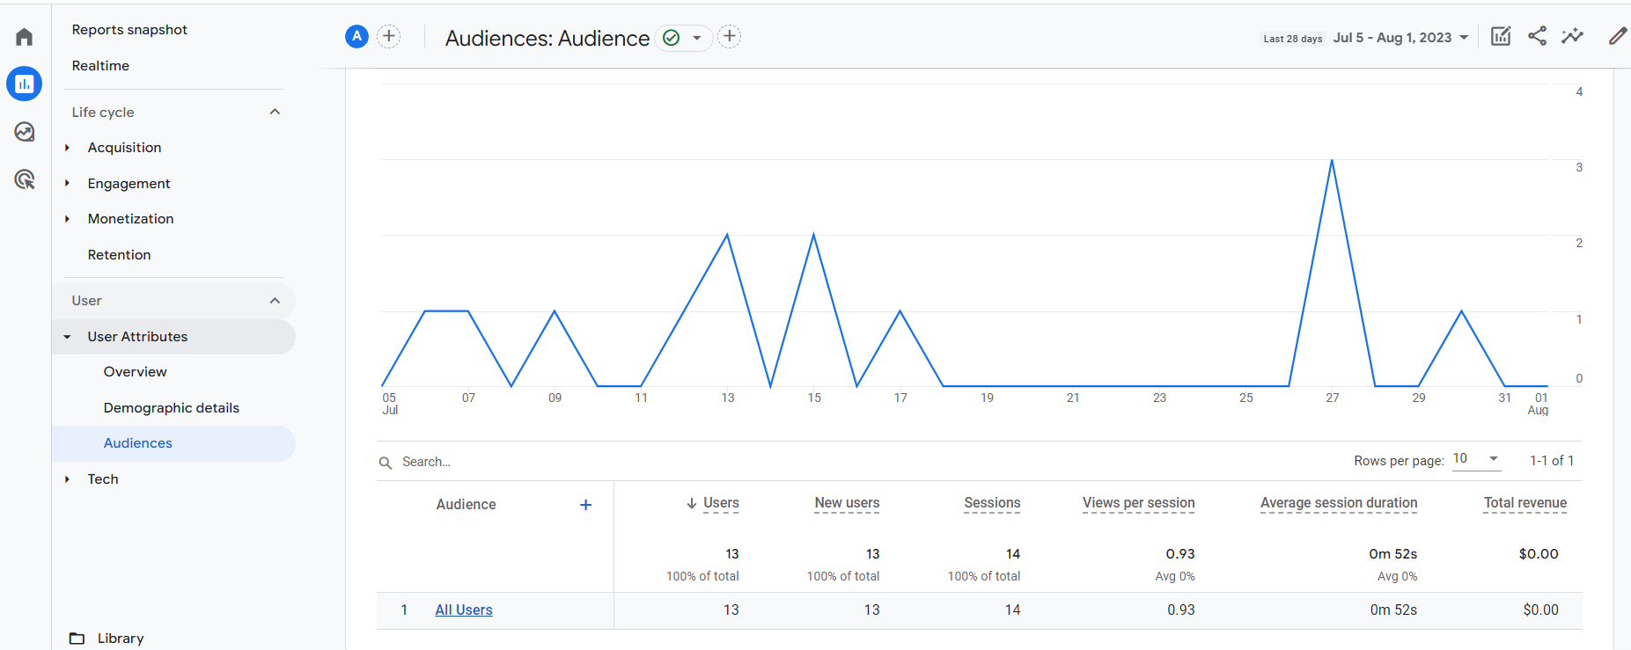Image resolution: width=1631 pixels, height=650 pixels.
Task: Click the share this report icon
Action: [x=1537, y=36]
